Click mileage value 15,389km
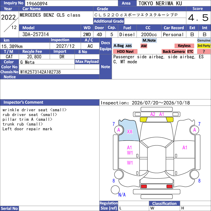The image size is (211, 211). (12, 46)
